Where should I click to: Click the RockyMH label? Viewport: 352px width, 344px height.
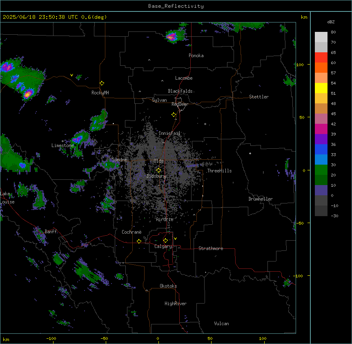(x=100, y=93)
